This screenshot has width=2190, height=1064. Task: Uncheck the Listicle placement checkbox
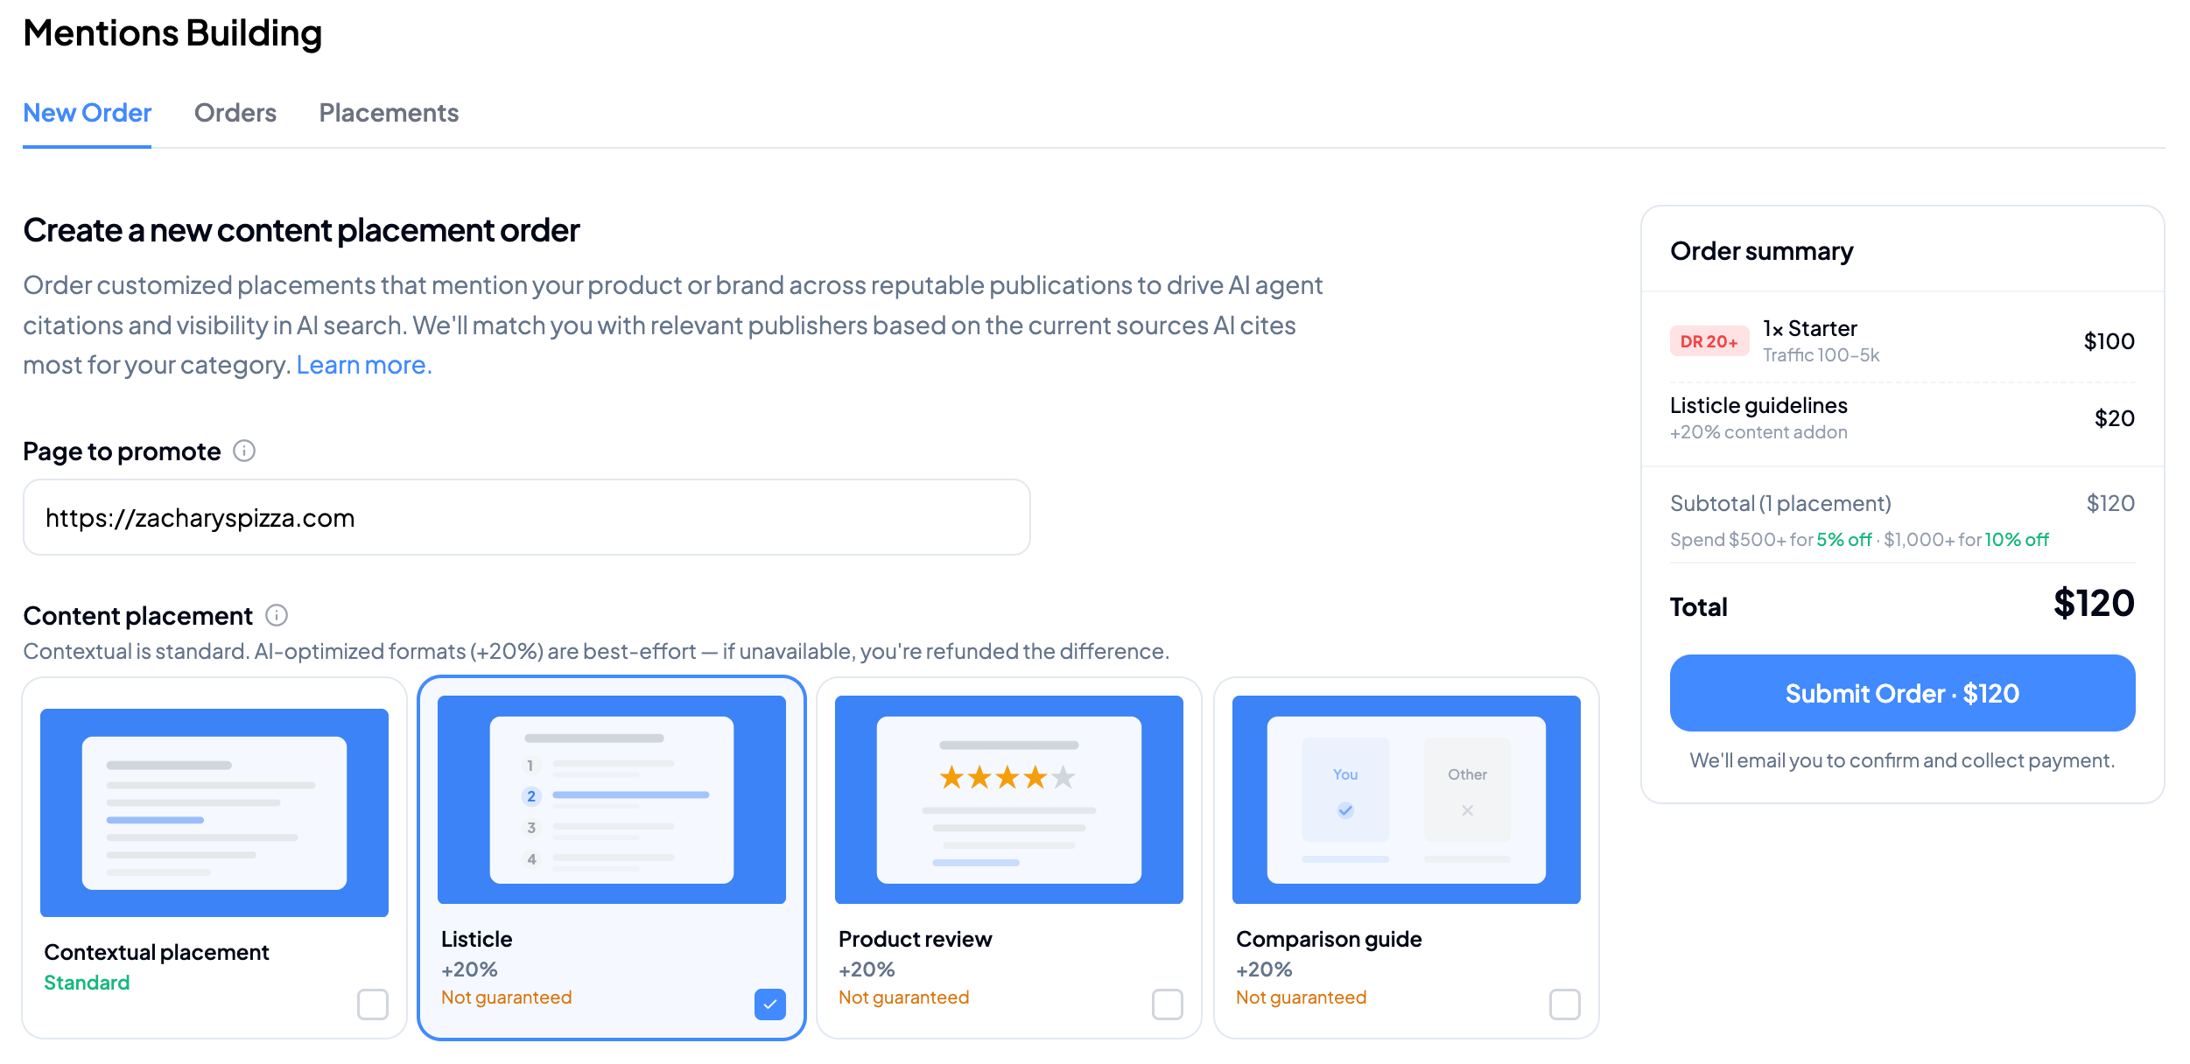tap(769, 1004)
